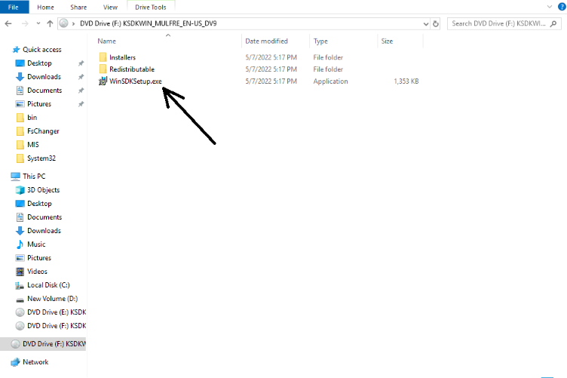Viewport: 567px width, 378px height.
Task: Open New Volume (D:)
Action: [53, 299]
